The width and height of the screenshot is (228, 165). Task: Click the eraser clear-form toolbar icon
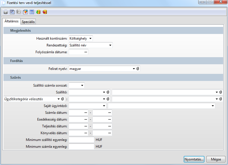pyautogui.click(x=25, y=12)
